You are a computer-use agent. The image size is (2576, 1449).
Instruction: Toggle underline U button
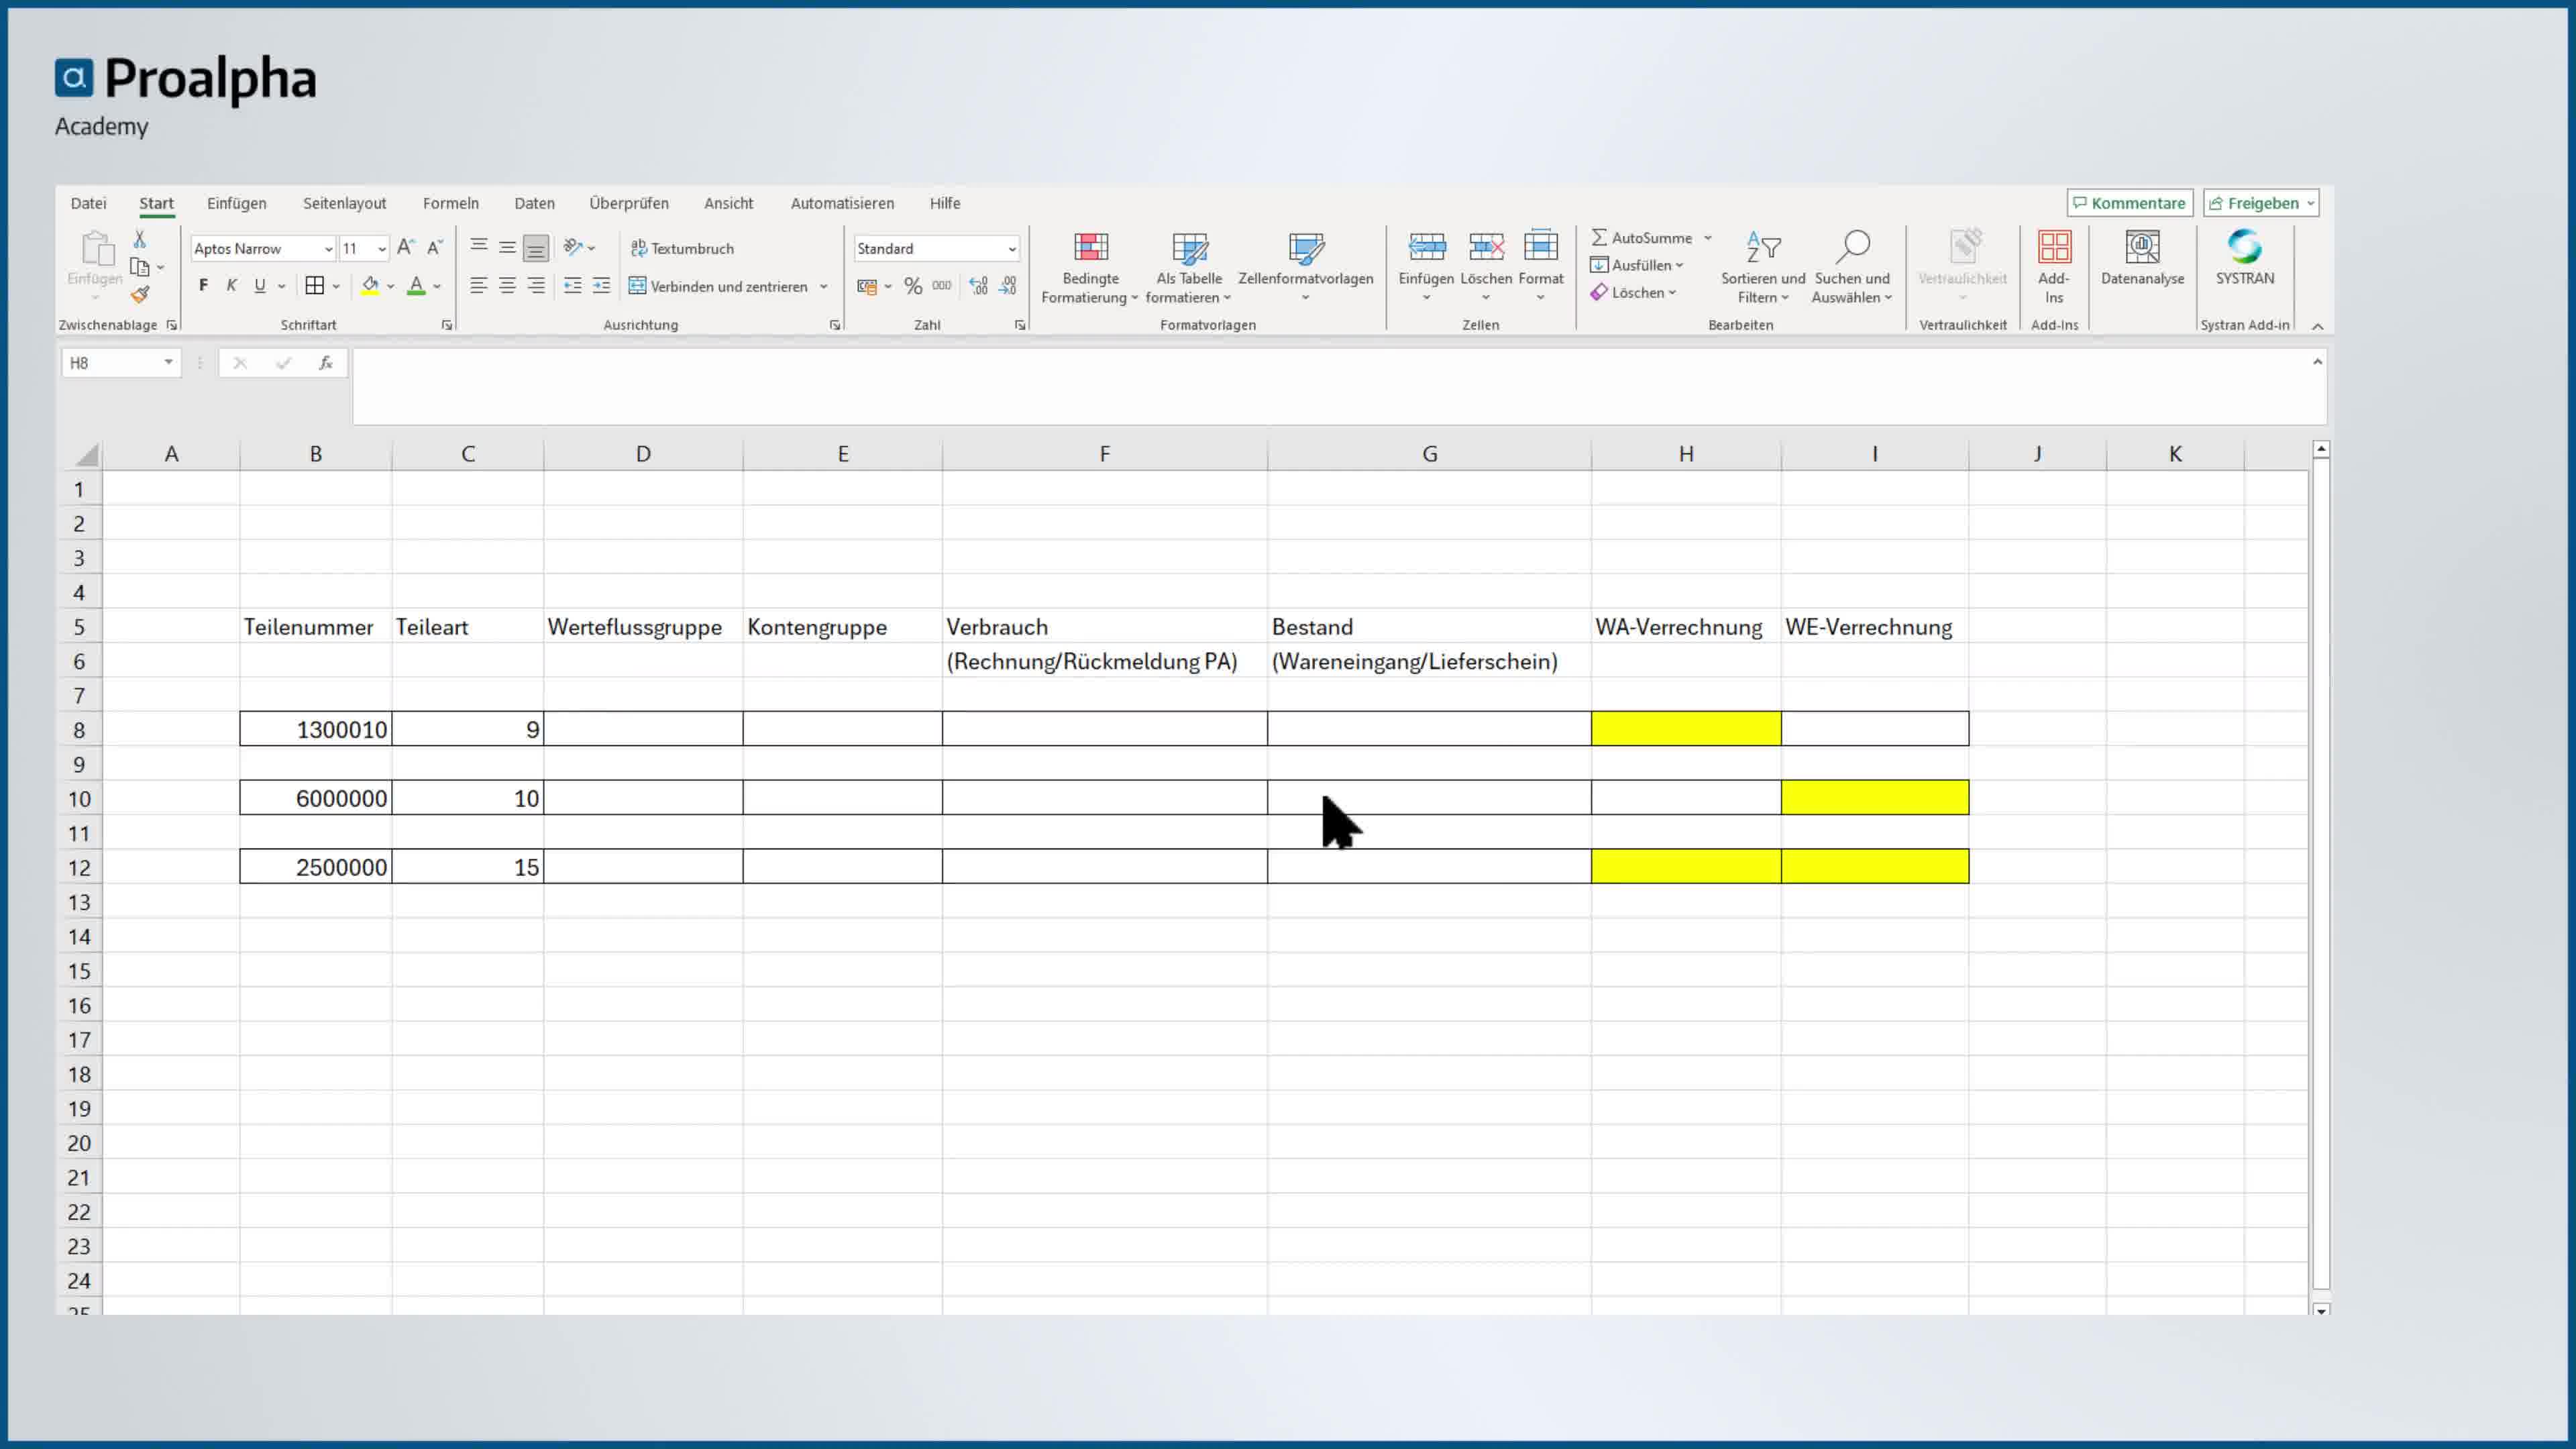[260, 286]
